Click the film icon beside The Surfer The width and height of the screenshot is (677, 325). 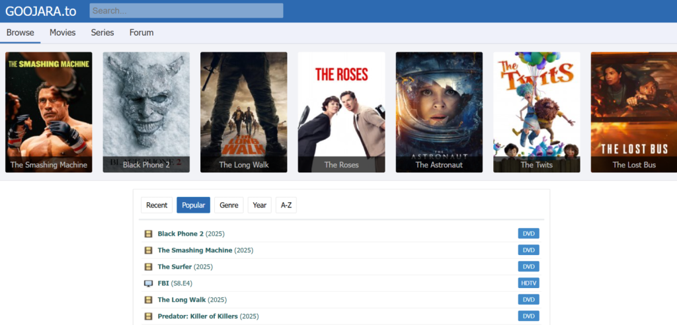148,267
